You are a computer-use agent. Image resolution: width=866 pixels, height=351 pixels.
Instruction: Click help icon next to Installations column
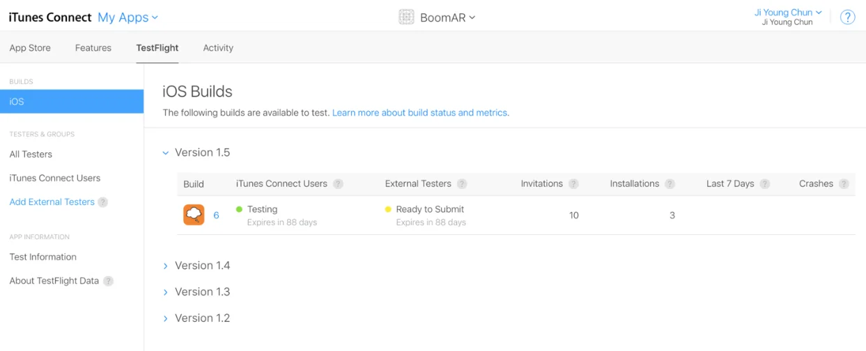pyautogui.click(x=670, y=184)
